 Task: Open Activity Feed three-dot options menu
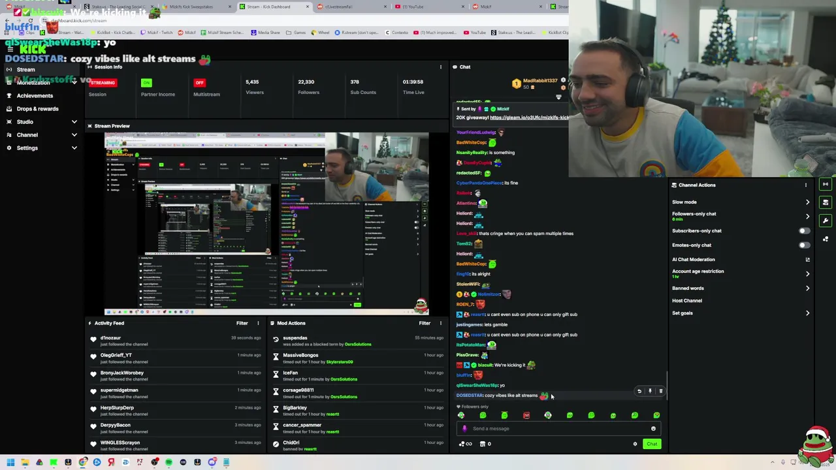[x=258, y=323]
